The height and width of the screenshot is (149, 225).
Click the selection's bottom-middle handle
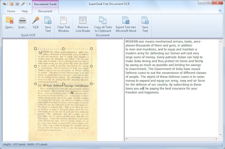coord(63,84)
